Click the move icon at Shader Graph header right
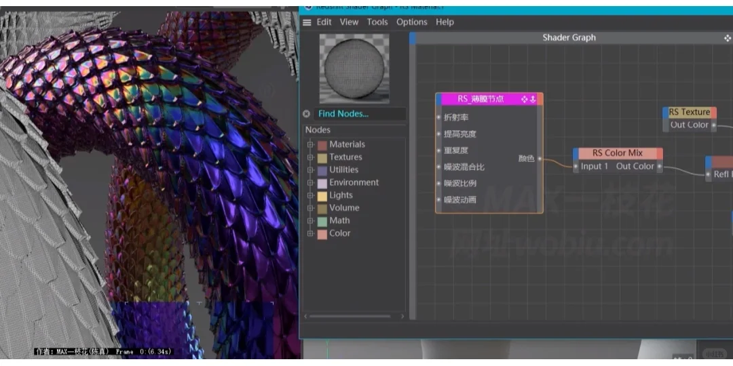 (728, 38)
